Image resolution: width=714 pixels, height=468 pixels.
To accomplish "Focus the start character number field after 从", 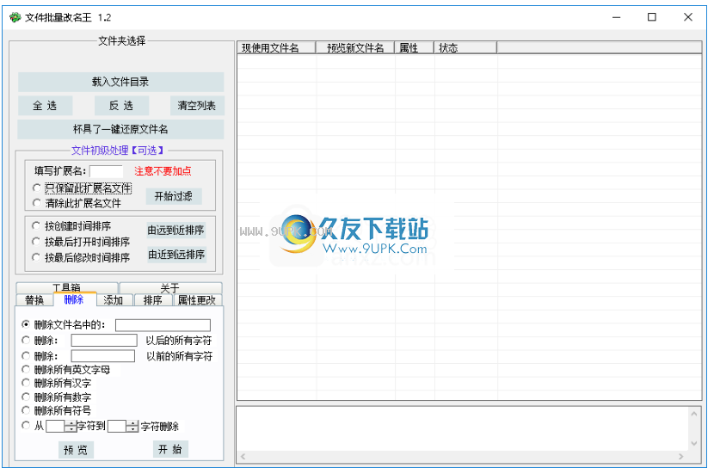I will pos(56,426).
